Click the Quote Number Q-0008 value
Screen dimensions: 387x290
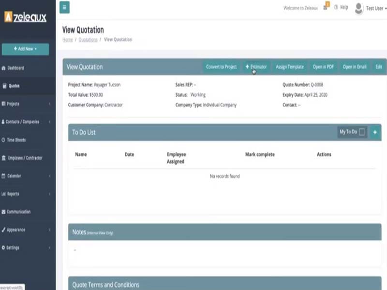tap(317, 85)
